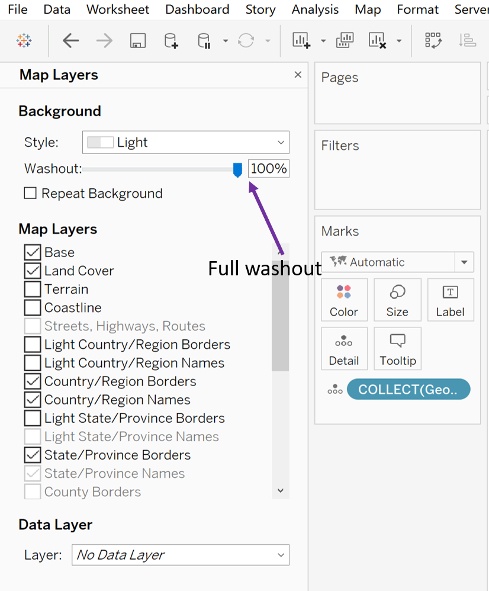The height and width of the screenshot is (591, 489).
Task: Click the Add new data source icon
Action: pyautogui.click(x=170, y=40)
